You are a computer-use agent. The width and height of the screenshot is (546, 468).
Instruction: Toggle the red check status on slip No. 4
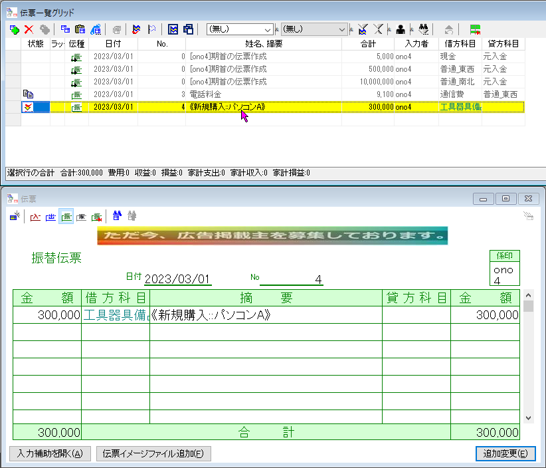pos(28,107)
